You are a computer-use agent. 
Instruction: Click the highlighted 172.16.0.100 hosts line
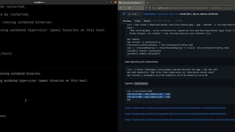click(x=149, y=94)
